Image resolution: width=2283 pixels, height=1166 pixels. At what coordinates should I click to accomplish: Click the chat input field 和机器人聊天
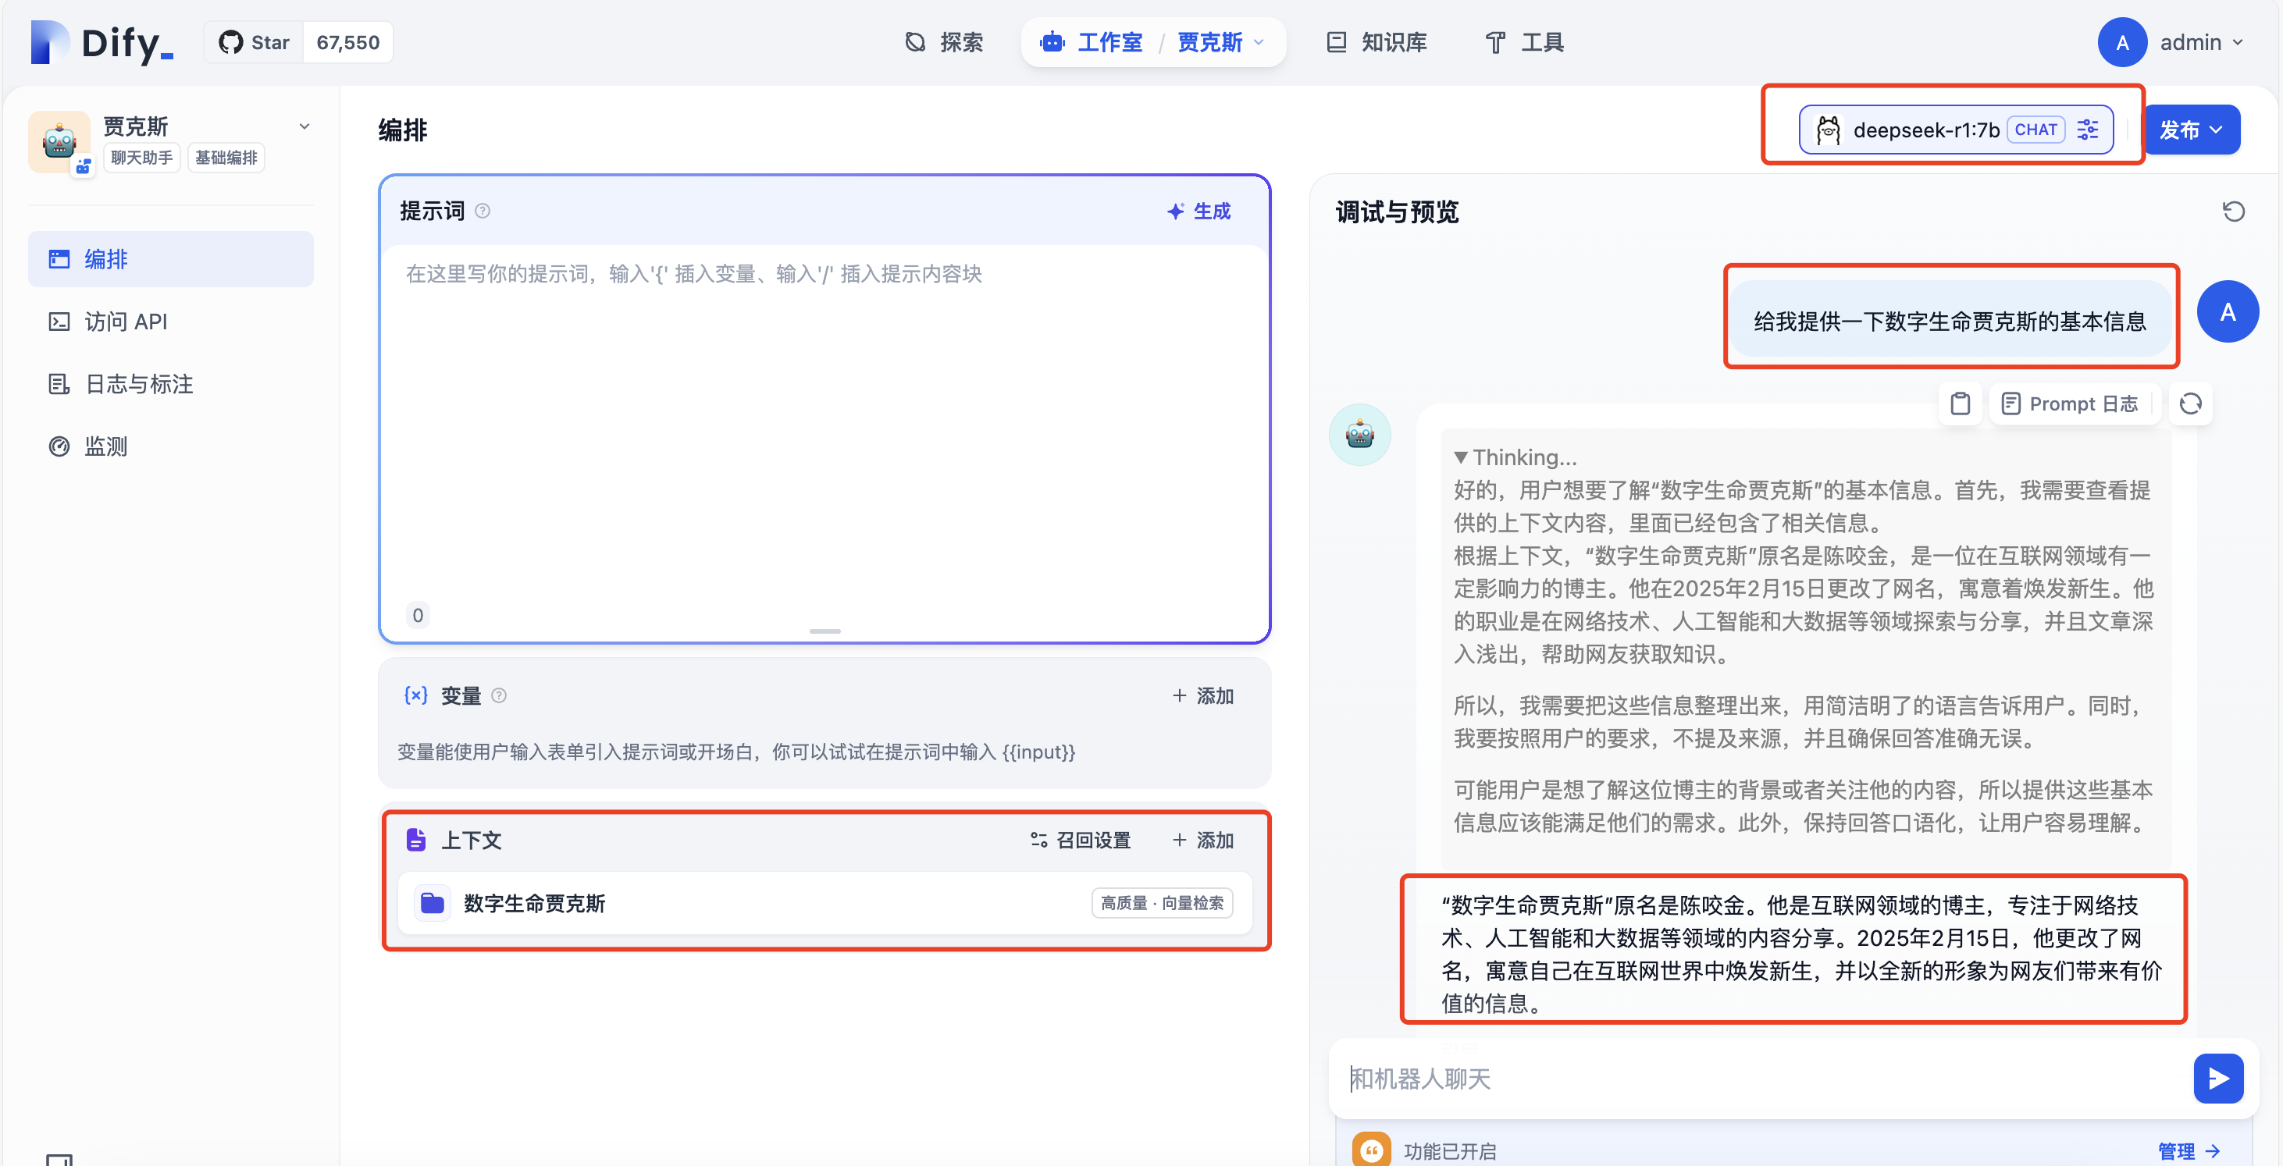[x=1754, y=1079]
